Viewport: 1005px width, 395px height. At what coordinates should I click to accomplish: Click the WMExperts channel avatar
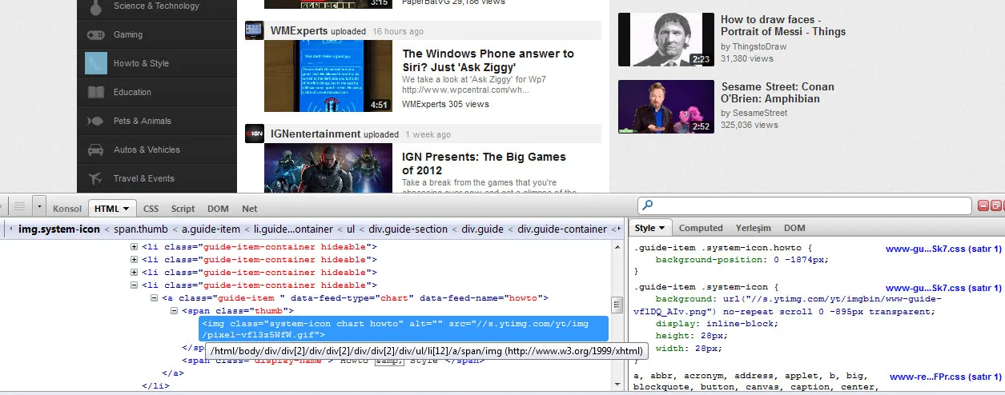click(x=255, y=30)
